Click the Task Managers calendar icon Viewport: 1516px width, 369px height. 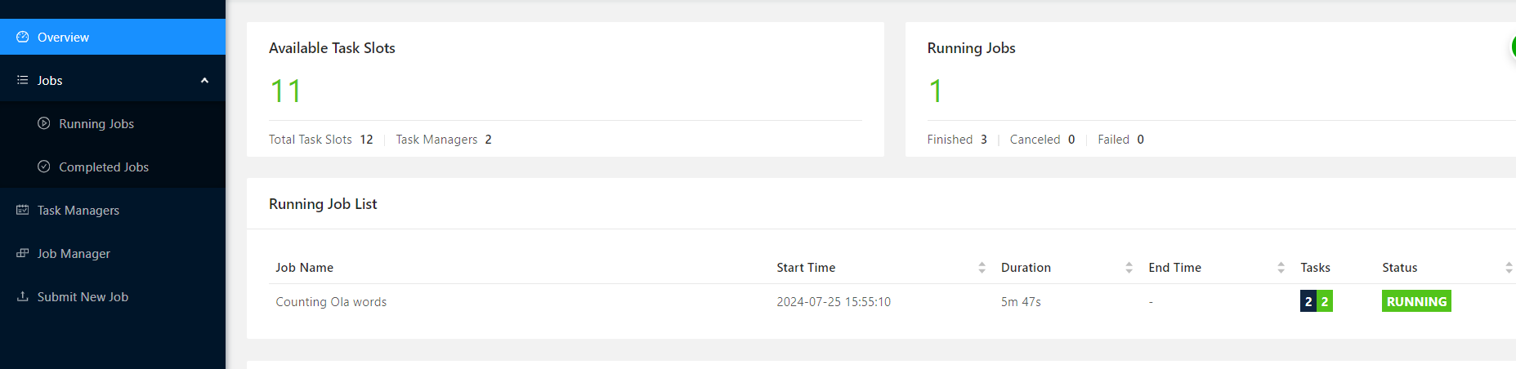[23, 210]
